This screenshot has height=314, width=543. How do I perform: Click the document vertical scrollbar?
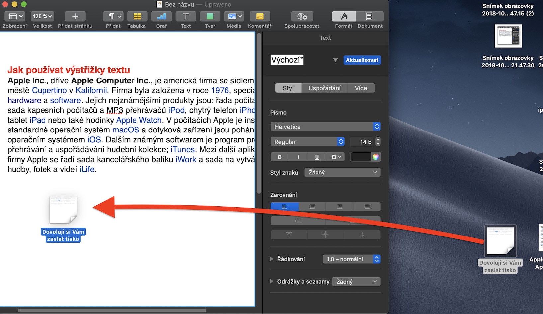259,113
